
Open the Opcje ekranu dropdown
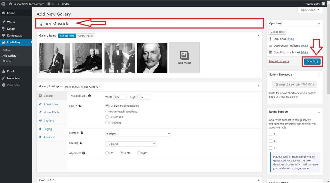(310, 10)
